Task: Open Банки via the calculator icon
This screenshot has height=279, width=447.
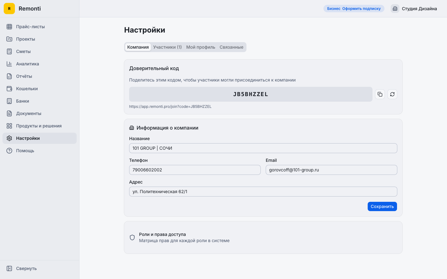Action: click(x=9, y=101)
